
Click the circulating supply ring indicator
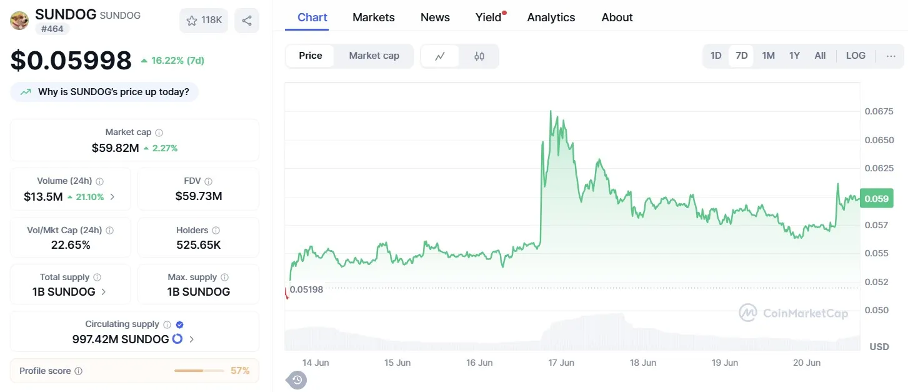click(x=177, y=339)
